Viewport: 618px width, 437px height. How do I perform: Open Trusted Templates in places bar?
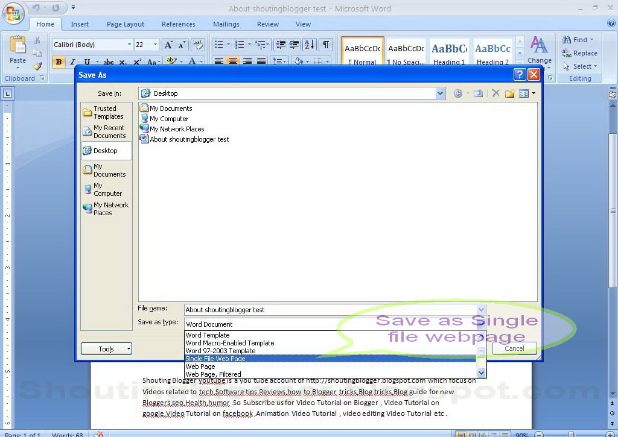coord(106,112)
